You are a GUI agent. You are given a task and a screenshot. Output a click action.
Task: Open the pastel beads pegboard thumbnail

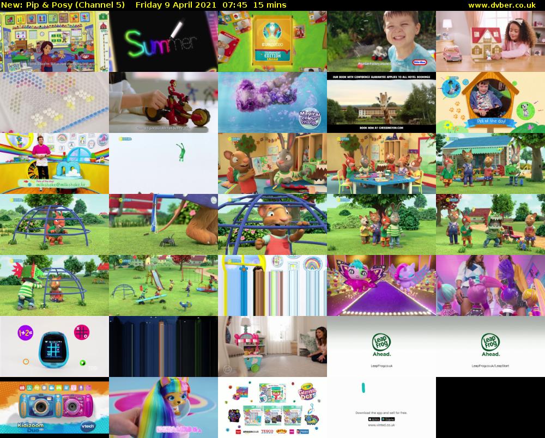(x=54, y=102)
